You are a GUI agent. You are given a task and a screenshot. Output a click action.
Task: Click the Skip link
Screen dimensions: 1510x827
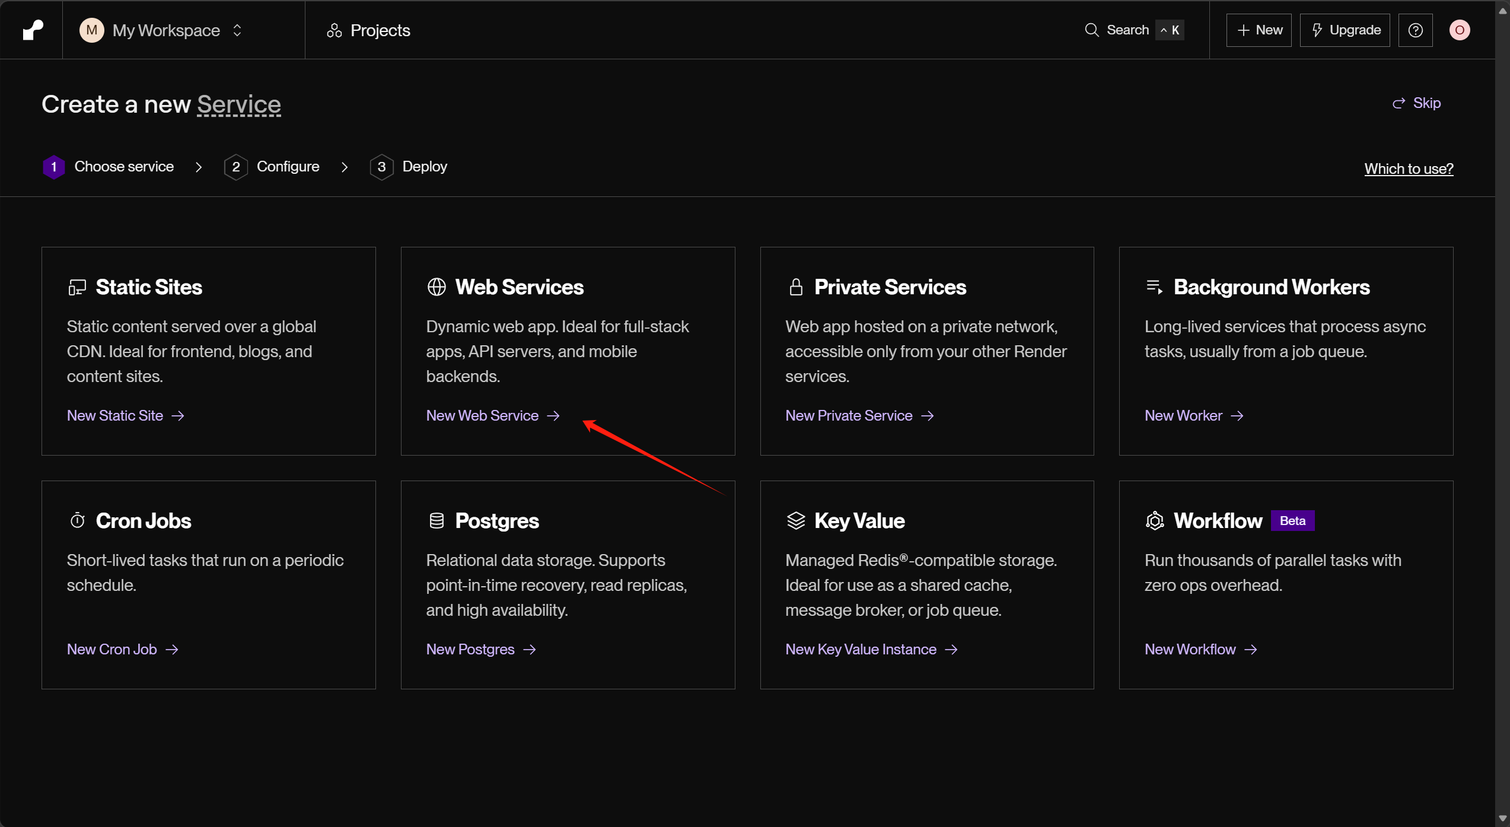[1416, 103]
